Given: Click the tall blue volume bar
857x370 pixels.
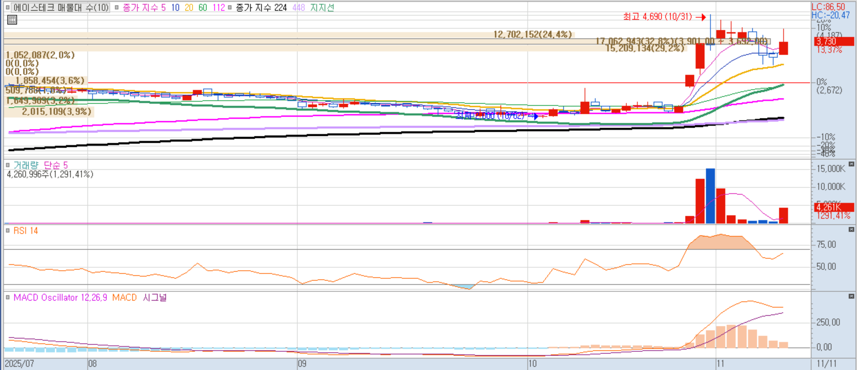Looking at the screenshot, I should [710, 196].
